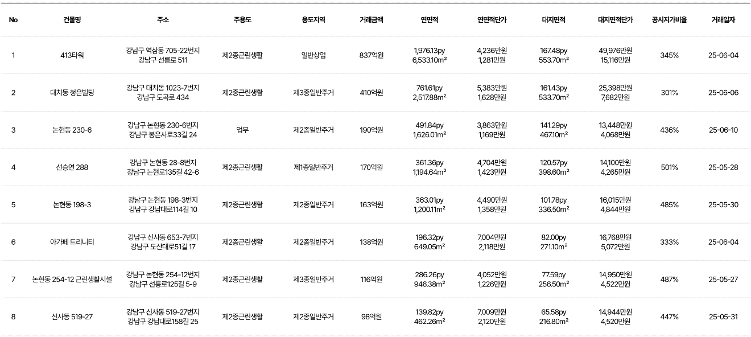Open the 아가페 트리니티 building entry
Screen dimensions: 751x337
[72, 242]
